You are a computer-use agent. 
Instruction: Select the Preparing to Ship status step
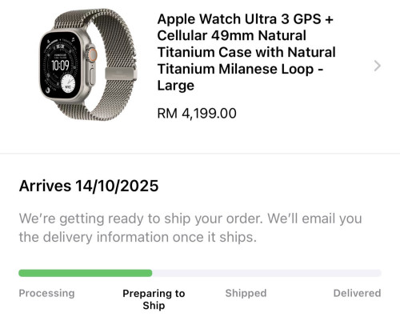click(154, 299)
